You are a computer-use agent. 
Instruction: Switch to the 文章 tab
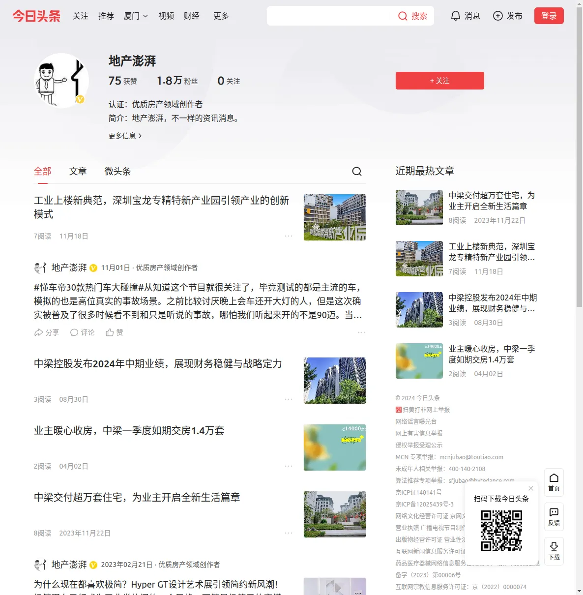click(x=78, y=171)
